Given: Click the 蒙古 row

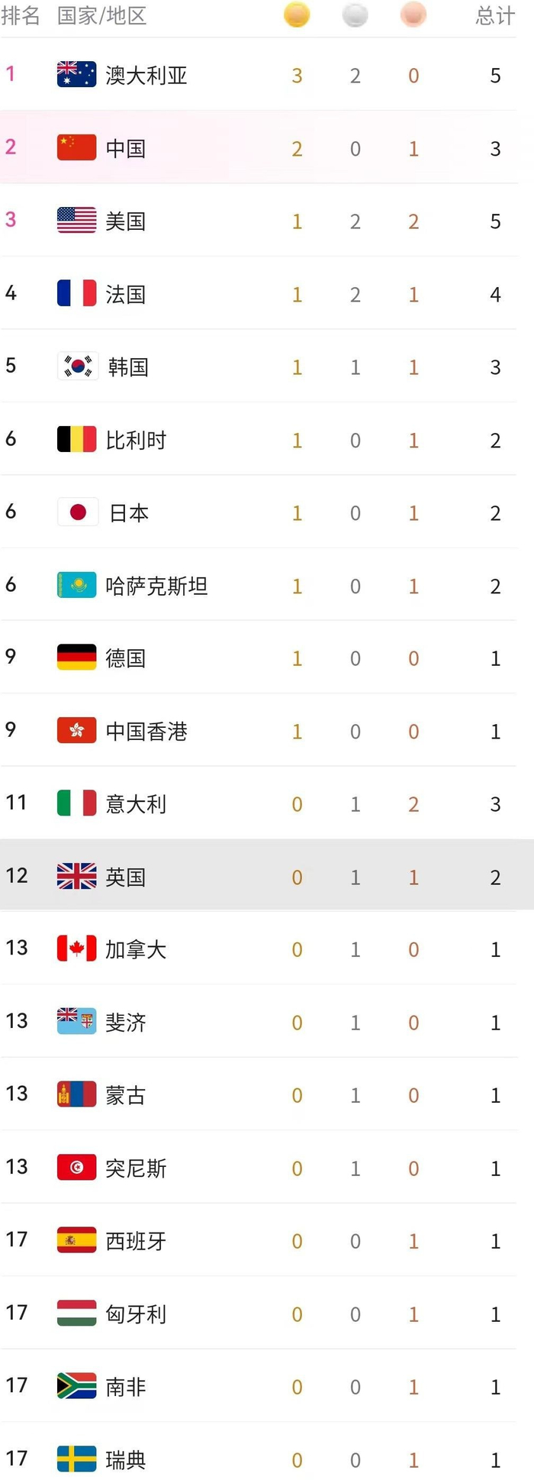Looking at the screenshot, I should pyautogui.click(x=267, y=1094).
